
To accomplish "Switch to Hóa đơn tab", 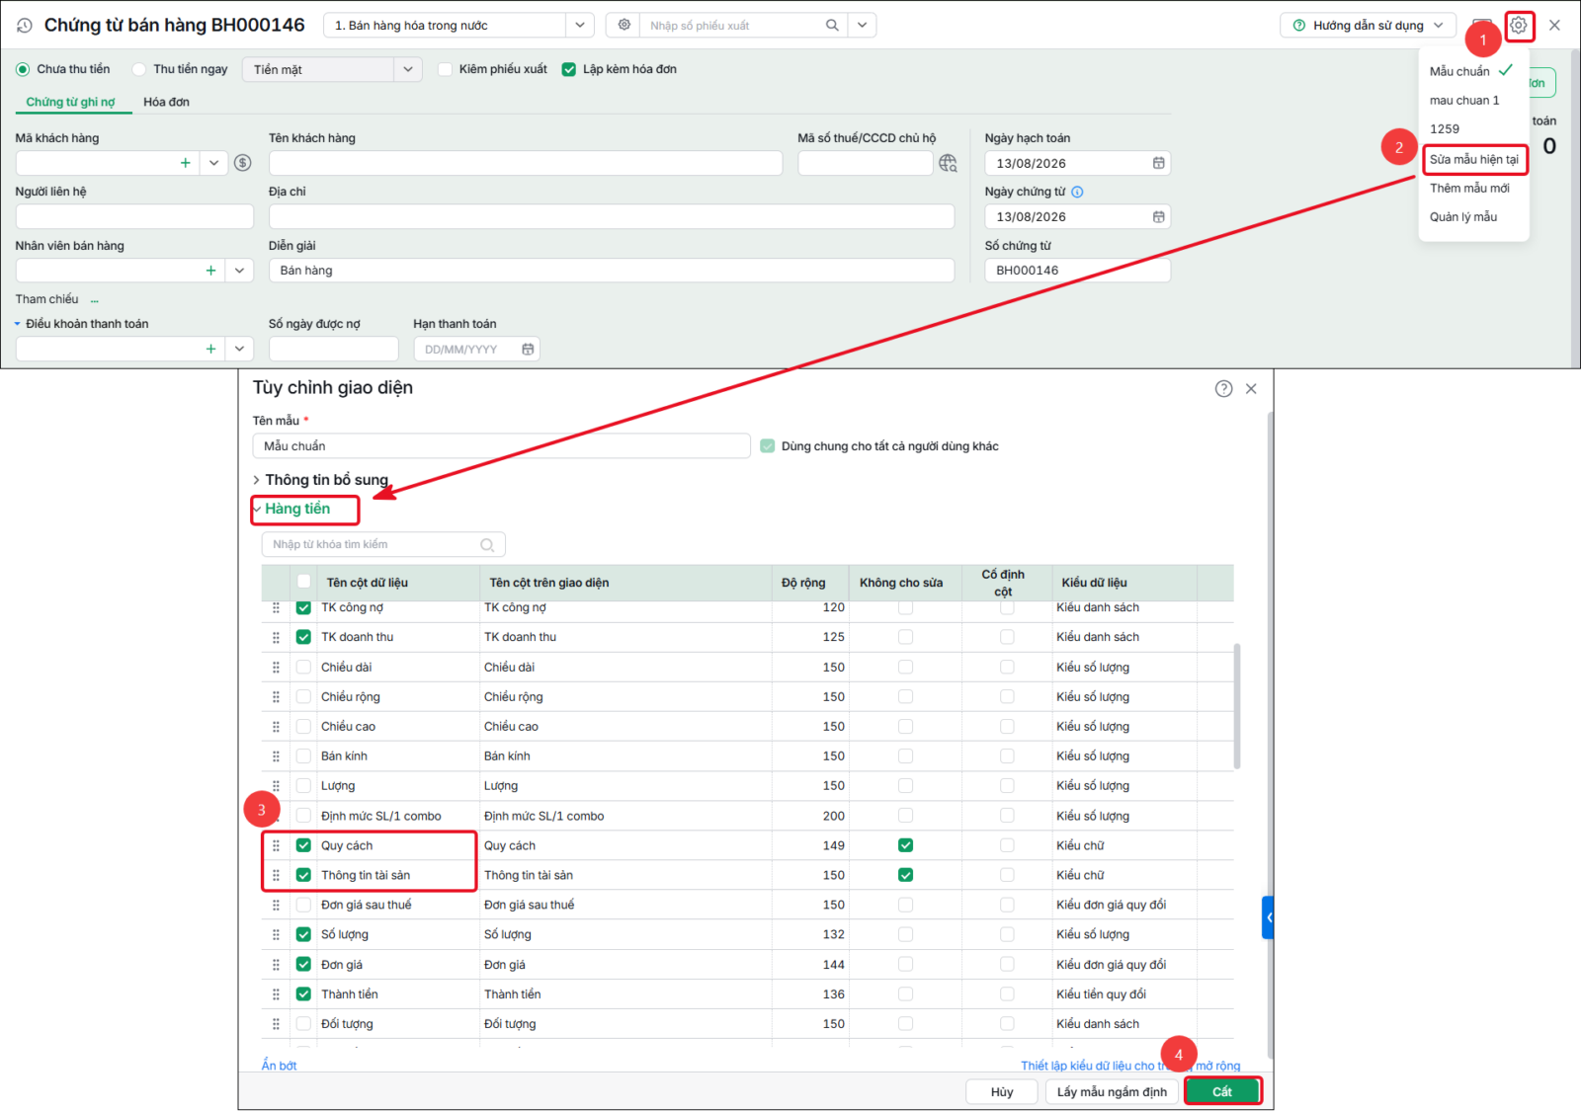I will (166, 102).
